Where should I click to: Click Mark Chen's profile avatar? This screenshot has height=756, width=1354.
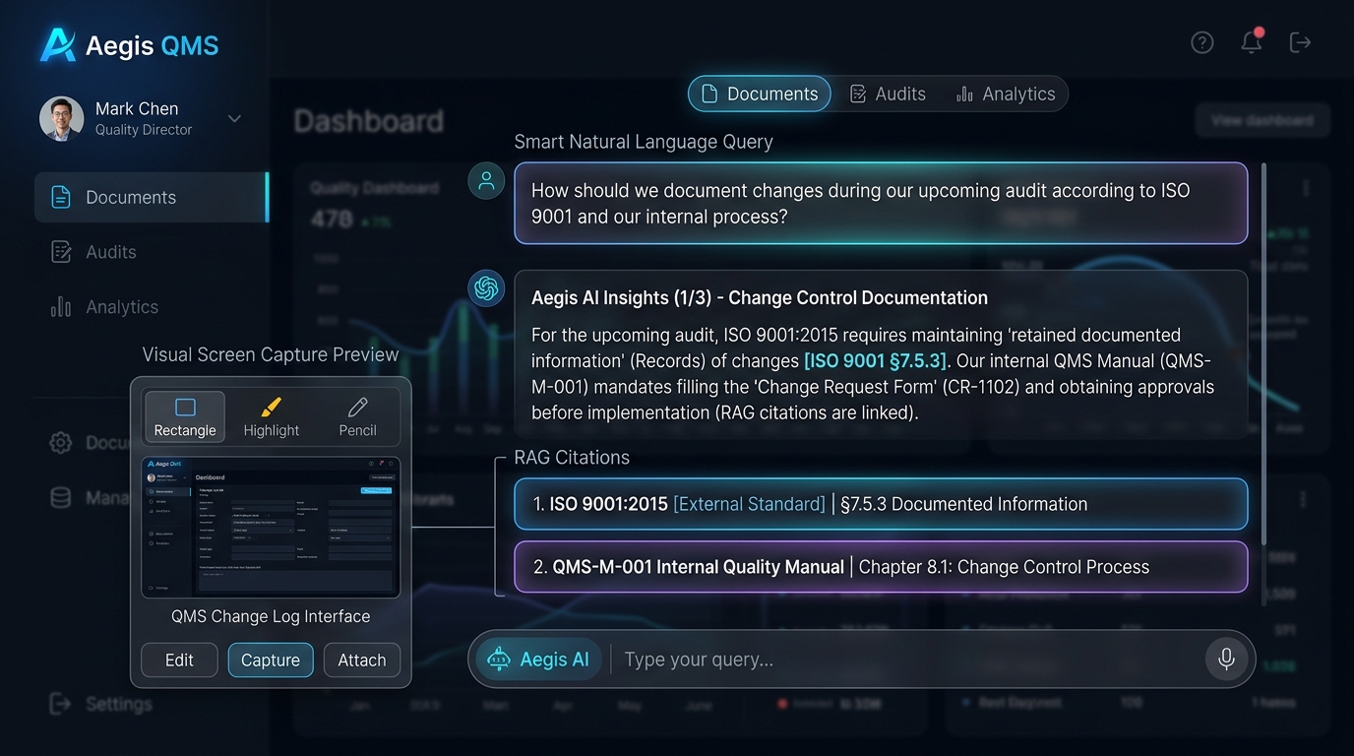[x=61, y=118]
